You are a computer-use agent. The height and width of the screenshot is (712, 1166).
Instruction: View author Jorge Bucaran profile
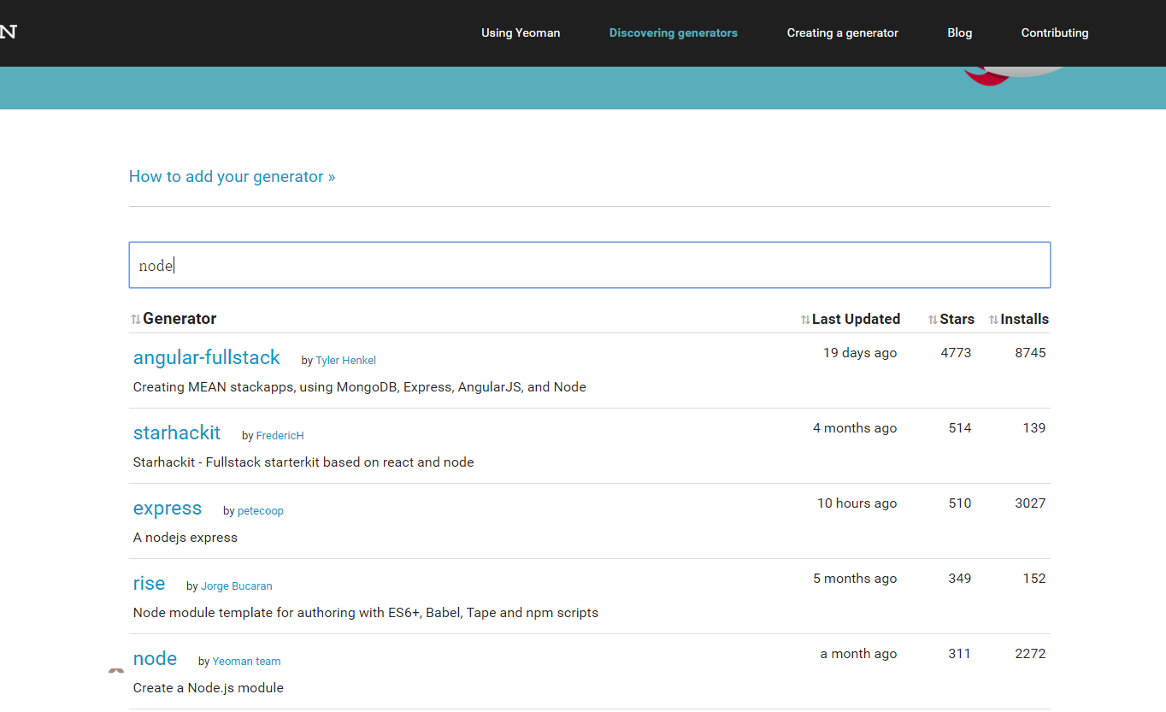236,586
